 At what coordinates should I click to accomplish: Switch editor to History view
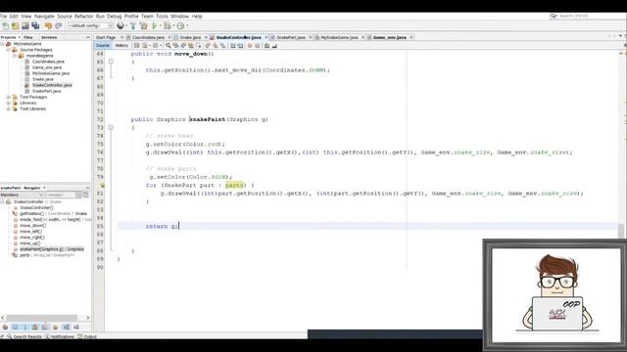(x=121, y=46)
